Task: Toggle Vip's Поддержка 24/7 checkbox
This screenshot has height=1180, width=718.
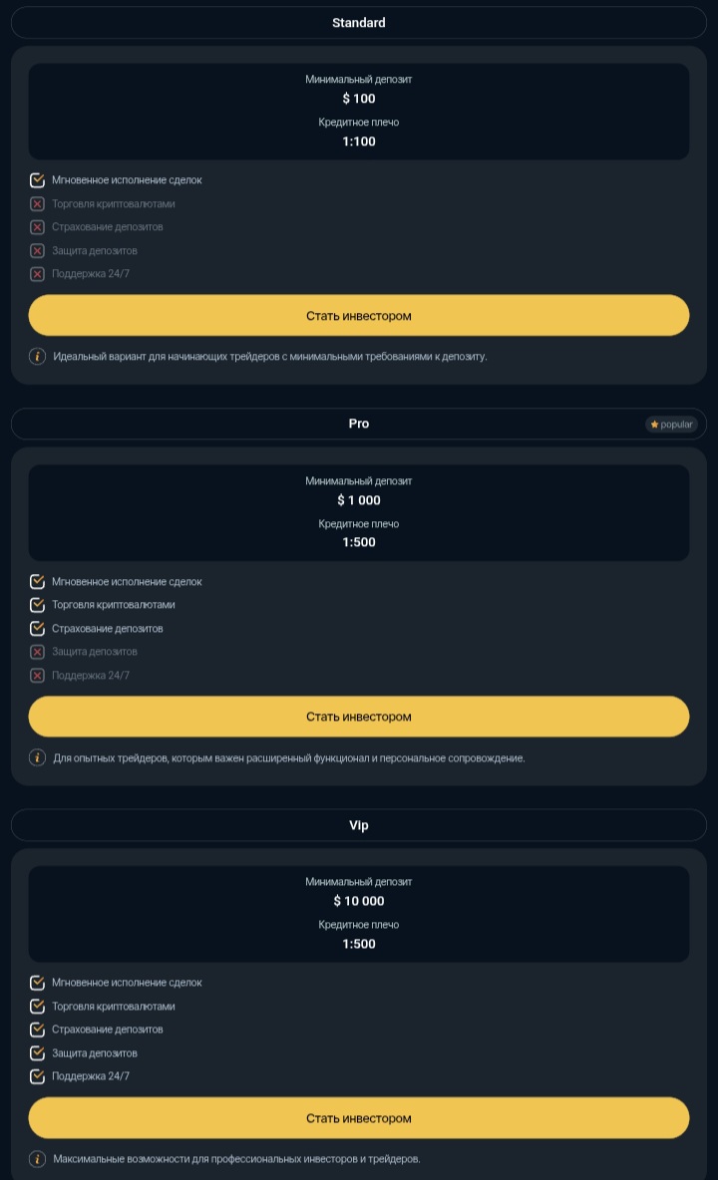Action: click(38, 1076)
